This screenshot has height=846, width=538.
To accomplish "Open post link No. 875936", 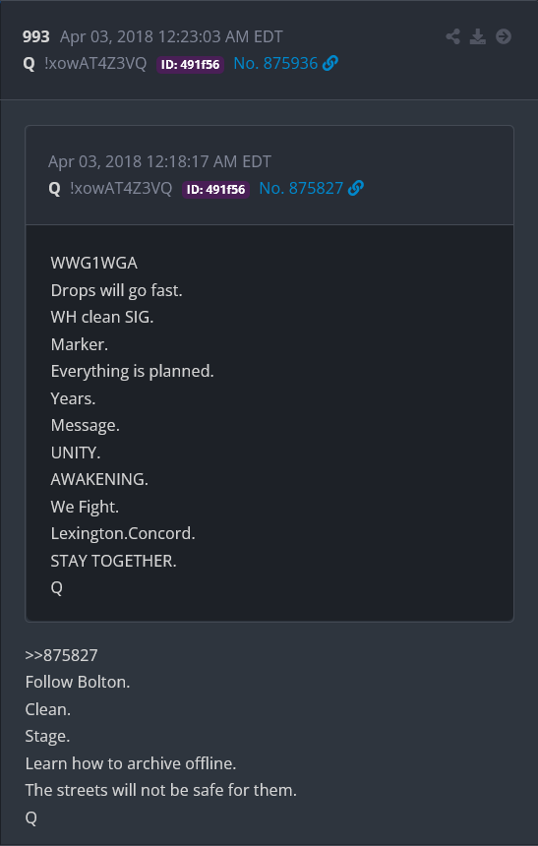I will coord(275,64).
